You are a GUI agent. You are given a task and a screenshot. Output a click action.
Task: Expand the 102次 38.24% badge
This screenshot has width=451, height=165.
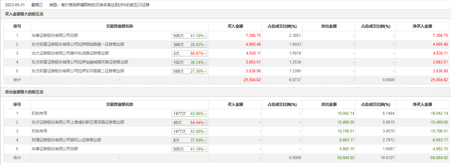coord(190,62)
